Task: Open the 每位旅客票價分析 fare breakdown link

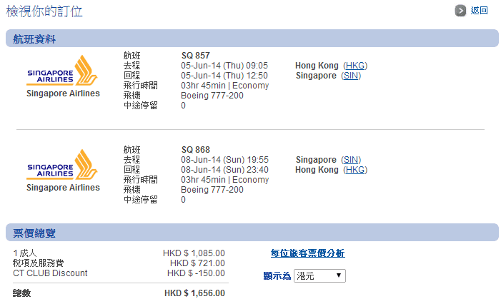Action: (307, 253)
